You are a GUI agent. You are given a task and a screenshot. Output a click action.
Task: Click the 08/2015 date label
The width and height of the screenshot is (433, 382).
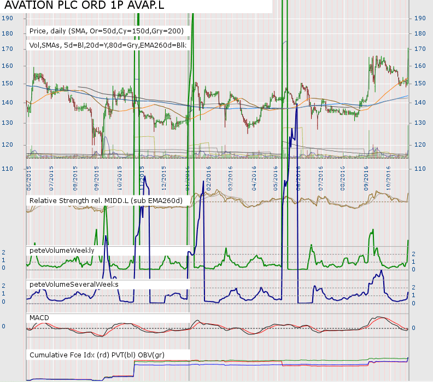(75, 178)
